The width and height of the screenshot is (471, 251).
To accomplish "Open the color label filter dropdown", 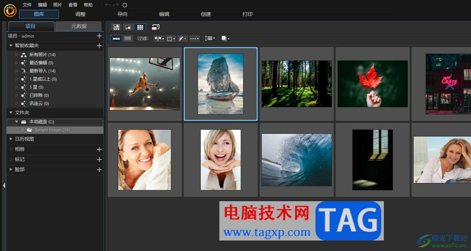I will tap(171, 39).
